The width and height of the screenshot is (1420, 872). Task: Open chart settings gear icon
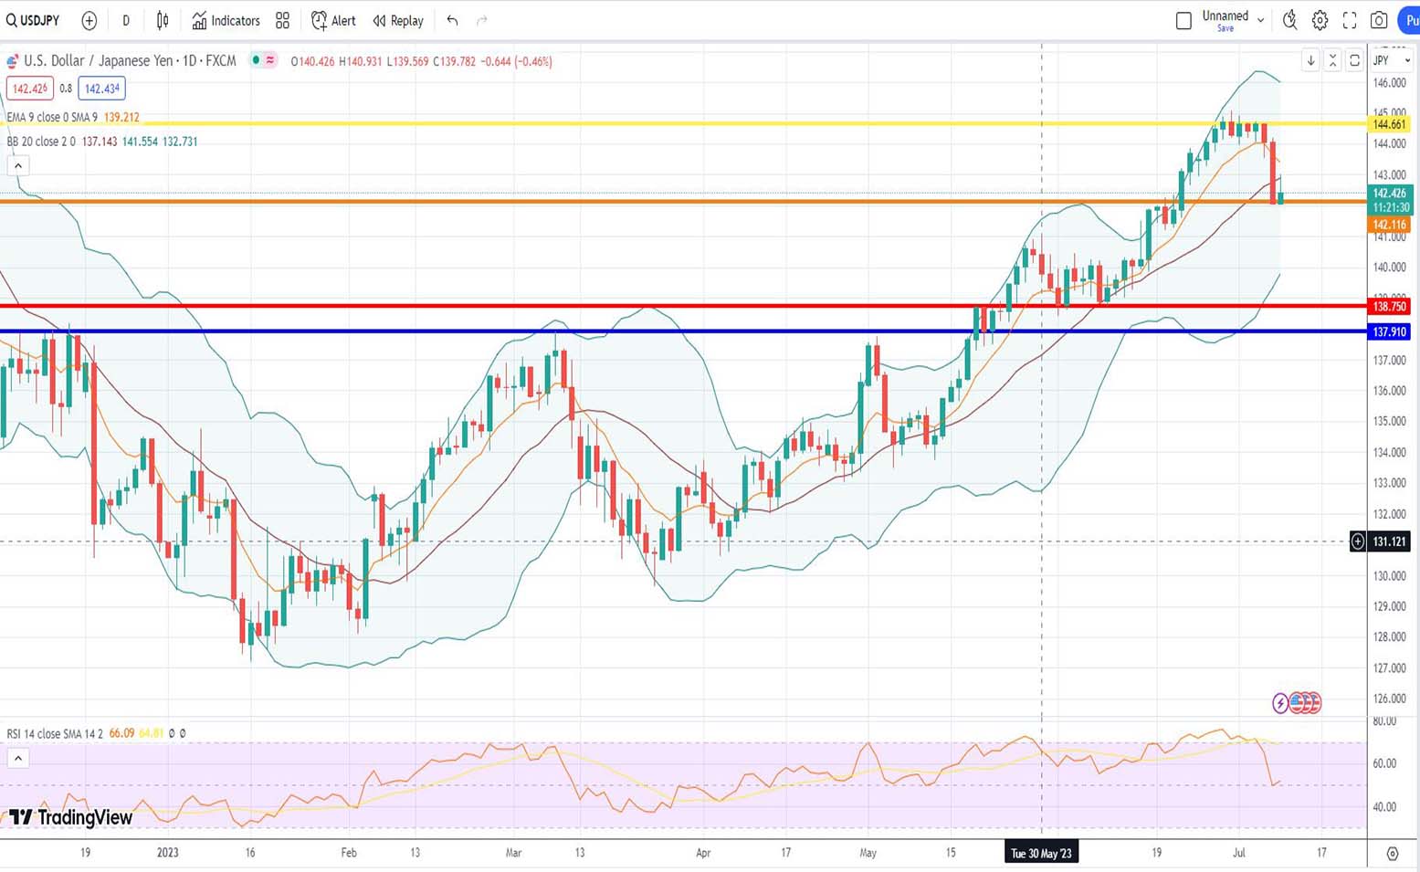click(x=1320, y=20)
